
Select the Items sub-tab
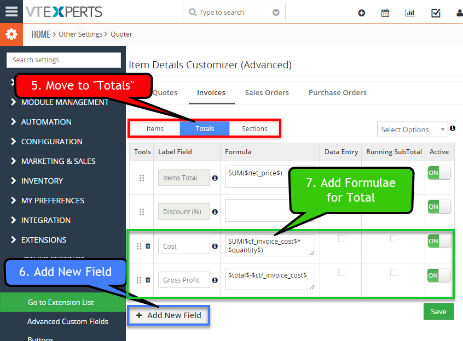click(x=155, y=128)
